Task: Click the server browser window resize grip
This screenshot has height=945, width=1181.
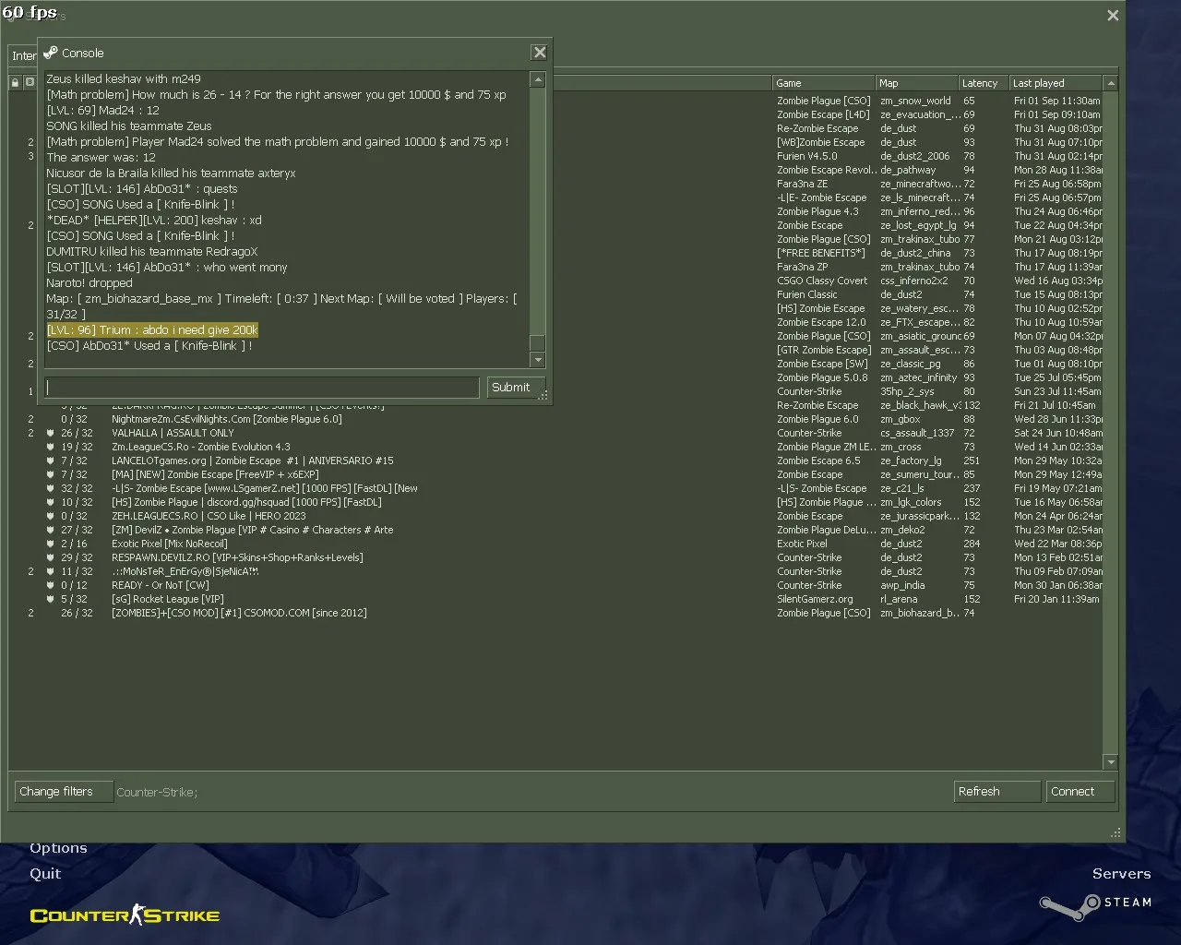Action: pos(1115,831)
